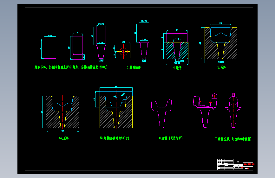Image resolution: width=275 pixels, height=178 pixels.
Task: Select the front view of the finished forging
Action: (205, 110)
